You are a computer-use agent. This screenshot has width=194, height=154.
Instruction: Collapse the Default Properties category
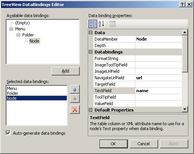[x=90, y=110]
